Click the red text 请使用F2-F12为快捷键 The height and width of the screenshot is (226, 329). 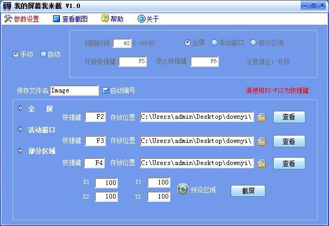point(277,90)
